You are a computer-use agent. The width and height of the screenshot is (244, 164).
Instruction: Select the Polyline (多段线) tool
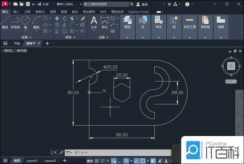tap(15, 22)
